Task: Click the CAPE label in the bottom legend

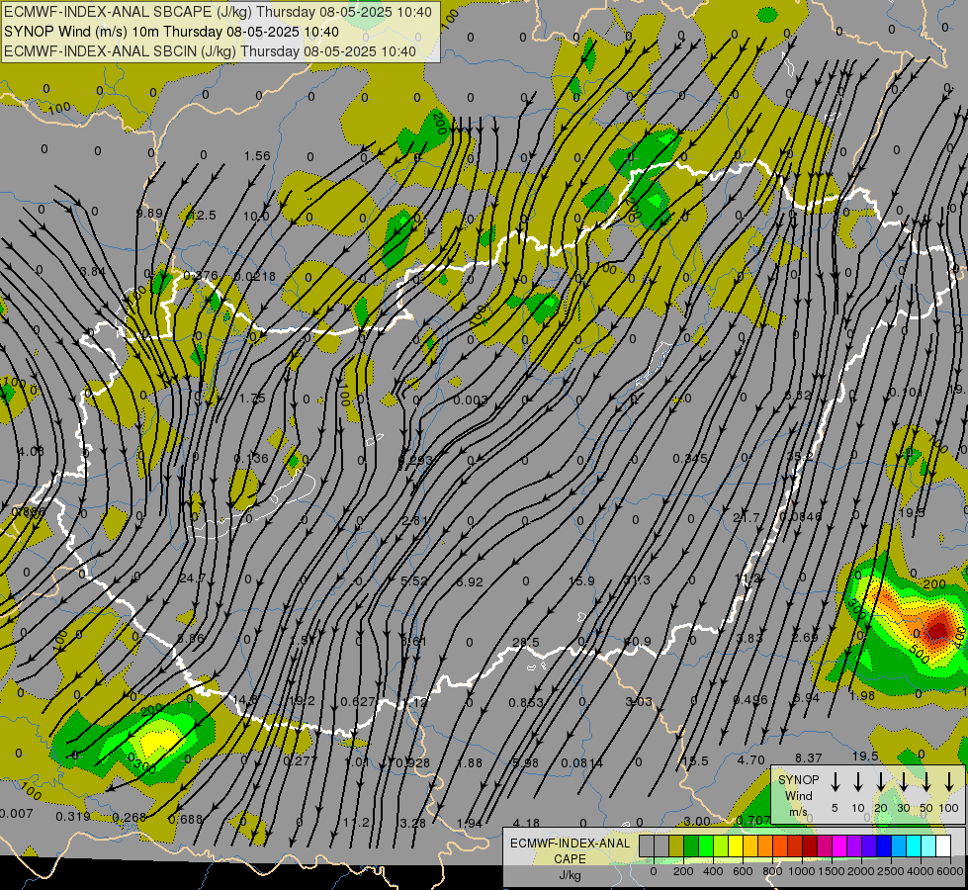Action: pos(570,859)
